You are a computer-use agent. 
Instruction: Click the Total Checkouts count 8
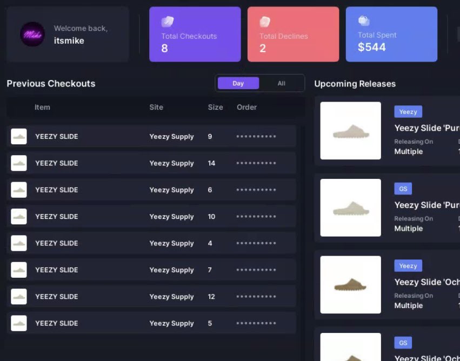pyautogui.click(x=164, y=49)
